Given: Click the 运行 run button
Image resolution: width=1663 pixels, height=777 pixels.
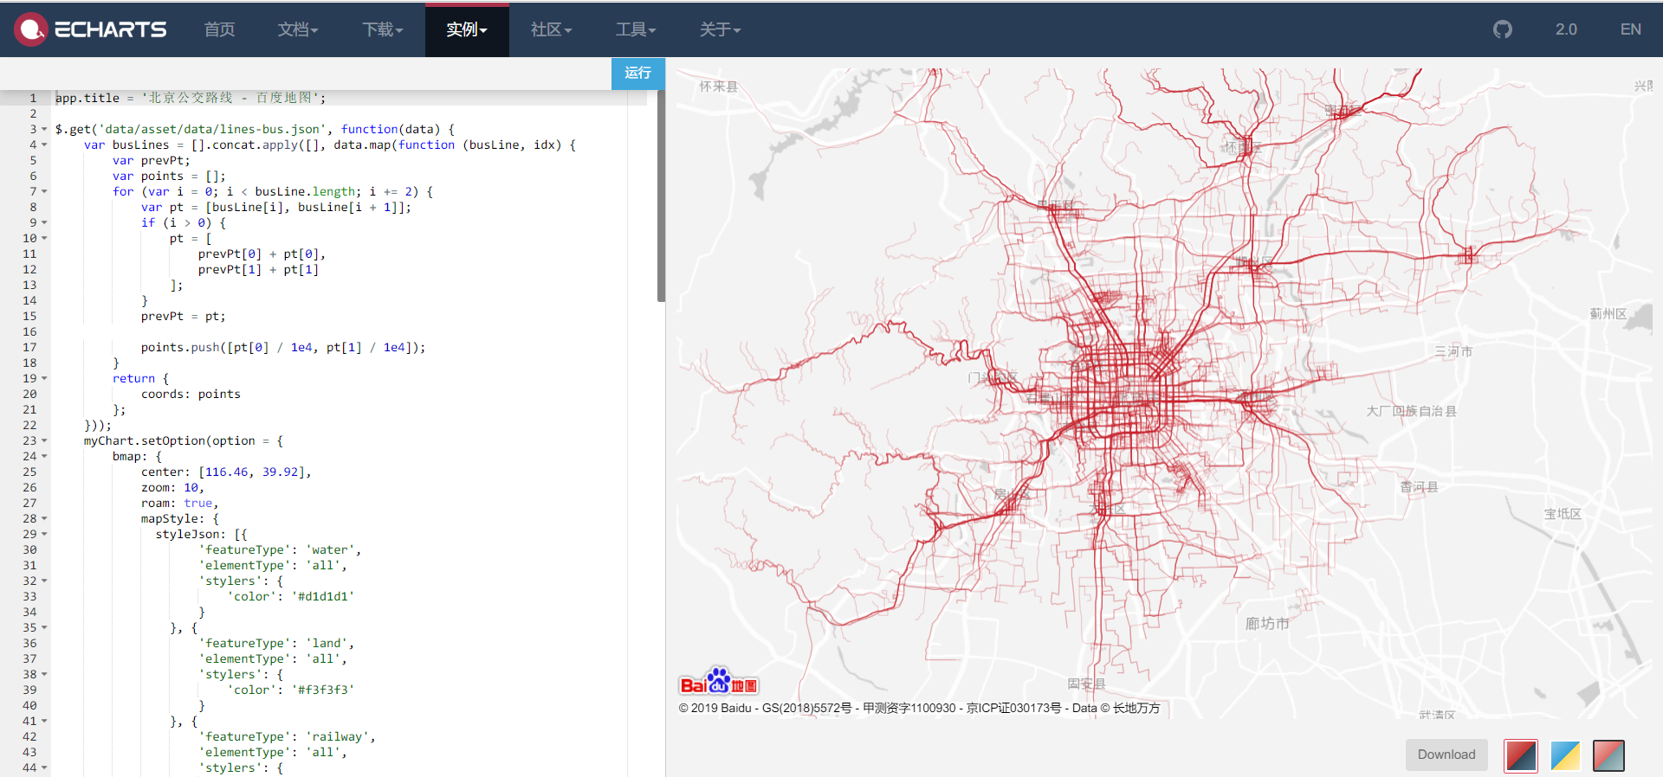Looking at the screenshot, I should 638,73.
